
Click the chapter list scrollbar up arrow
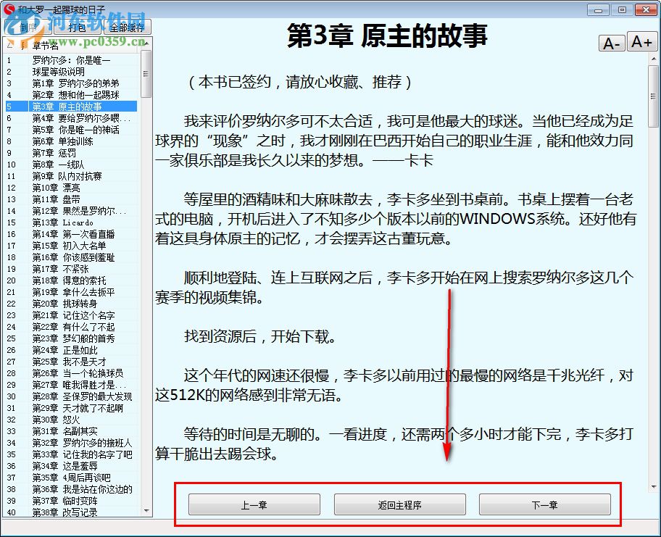pyautogui.click(x=146, y=43)
